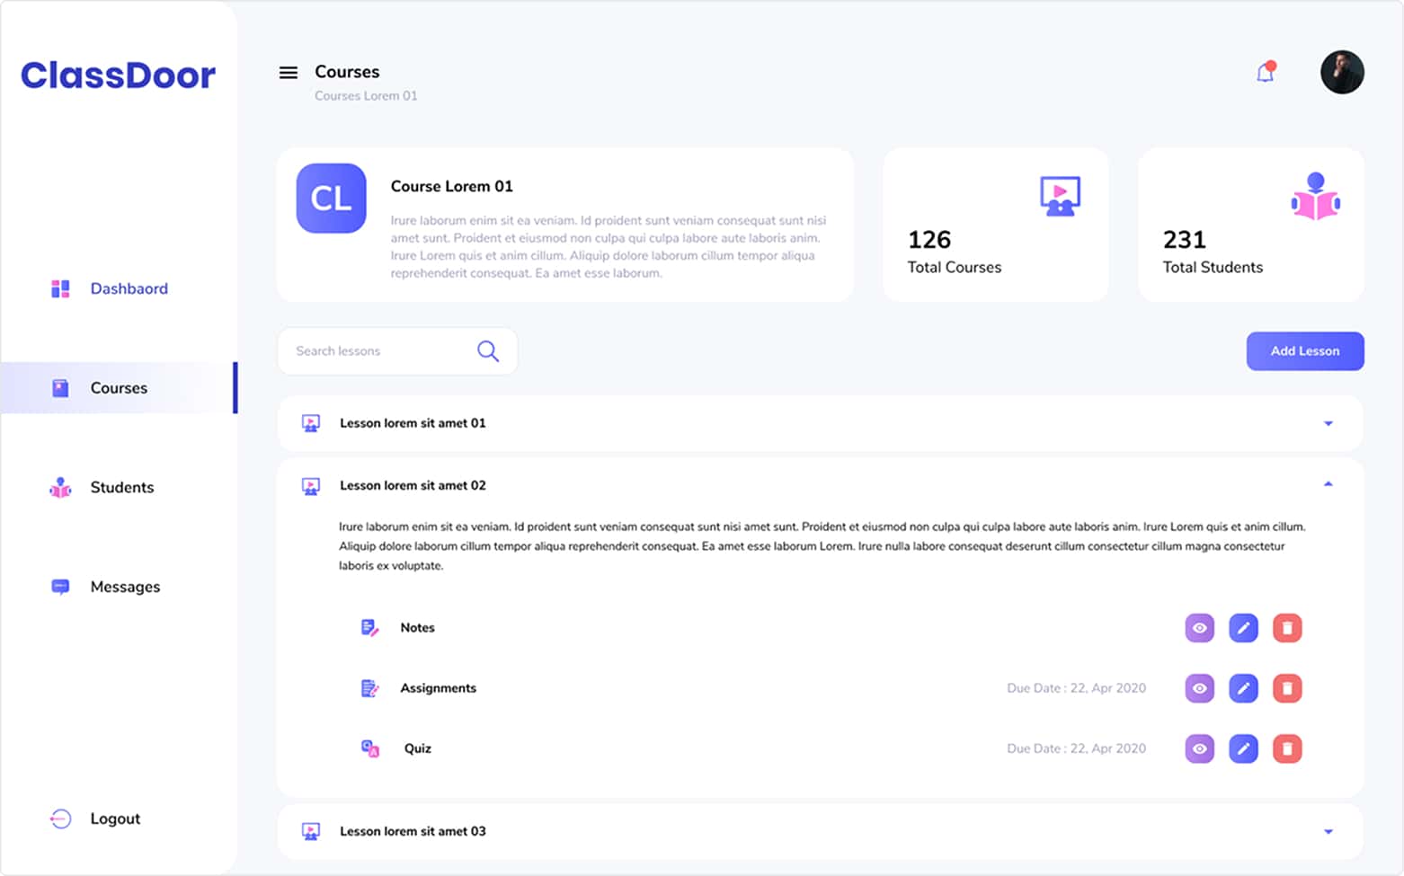Click inside the Search lessons field
Viewport: 1404px width, 876px height.
pyautogui.click(x=378, y=350)
